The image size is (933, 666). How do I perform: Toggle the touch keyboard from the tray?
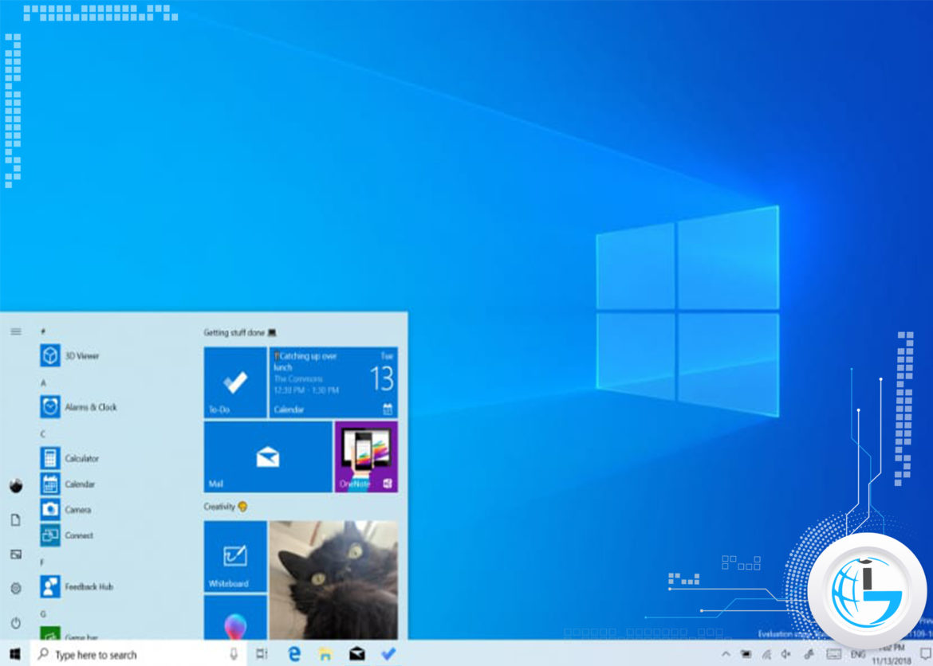point(833,653)
